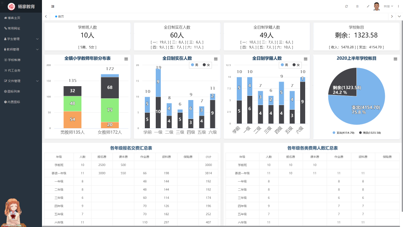
Task: Toggle 剩余(1323.58) legend in pie chart
Action: pos(370,133)
